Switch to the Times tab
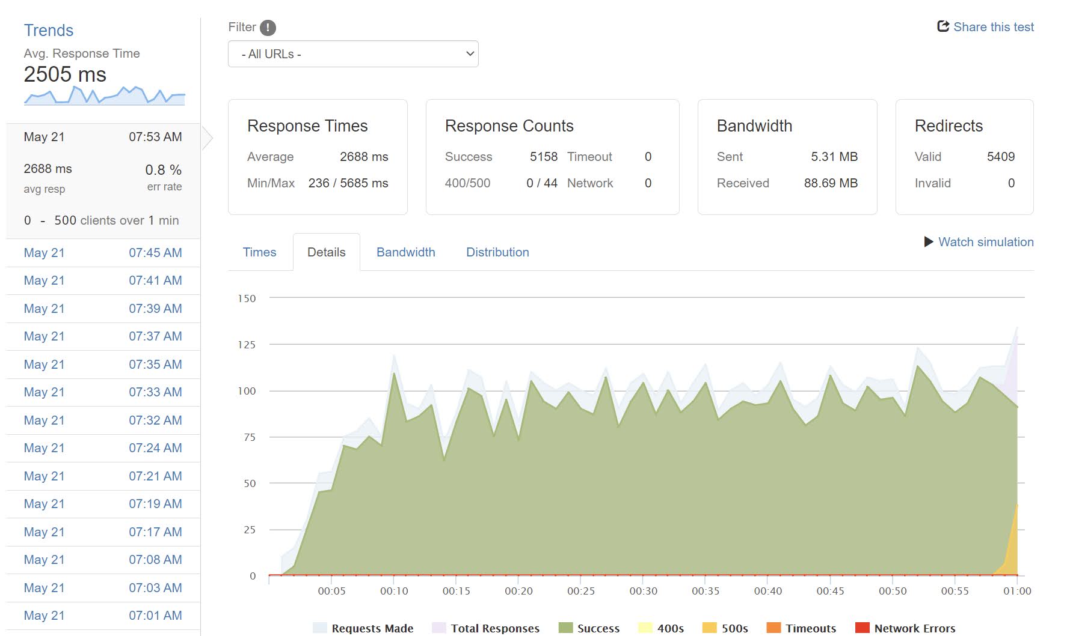This screenshot has width=1070, height=636. 259,252
